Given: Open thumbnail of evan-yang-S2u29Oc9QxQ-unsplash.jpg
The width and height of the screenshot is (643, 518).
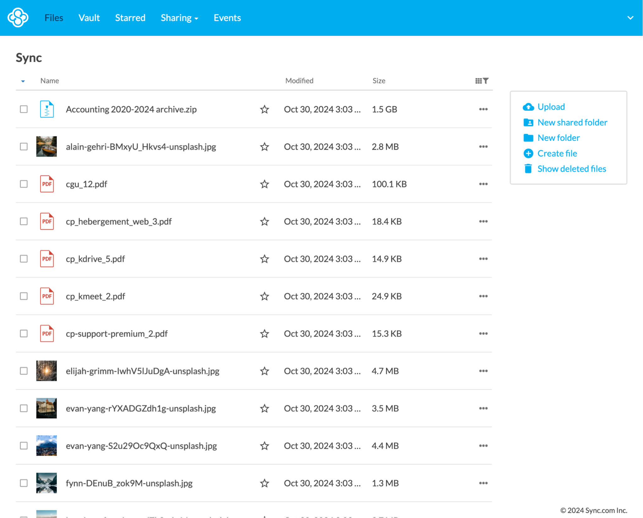Looking at the screenshot, I should pos(46,446).
